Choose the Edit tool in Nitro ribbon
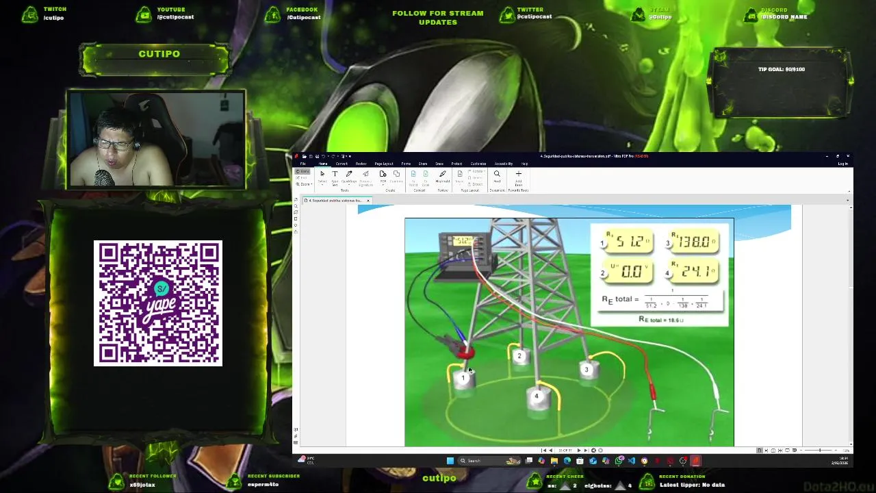The width and height of the screenshot is (876, 493). click(302, 177)
